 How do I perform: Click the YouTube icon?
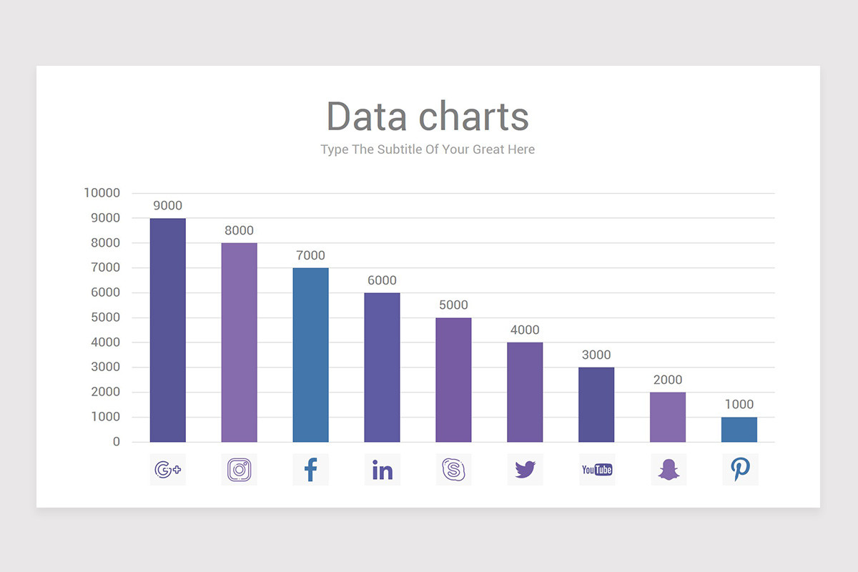tap(596, 470)
